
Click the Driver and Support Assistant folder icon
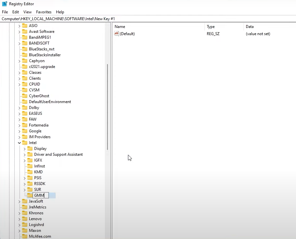[30, 154]
